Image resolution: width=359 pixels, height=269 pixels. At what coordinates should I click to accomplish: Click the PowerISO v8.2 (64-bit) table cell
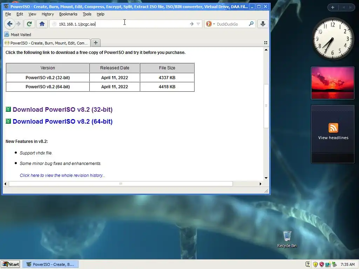(x=48, y=87)
